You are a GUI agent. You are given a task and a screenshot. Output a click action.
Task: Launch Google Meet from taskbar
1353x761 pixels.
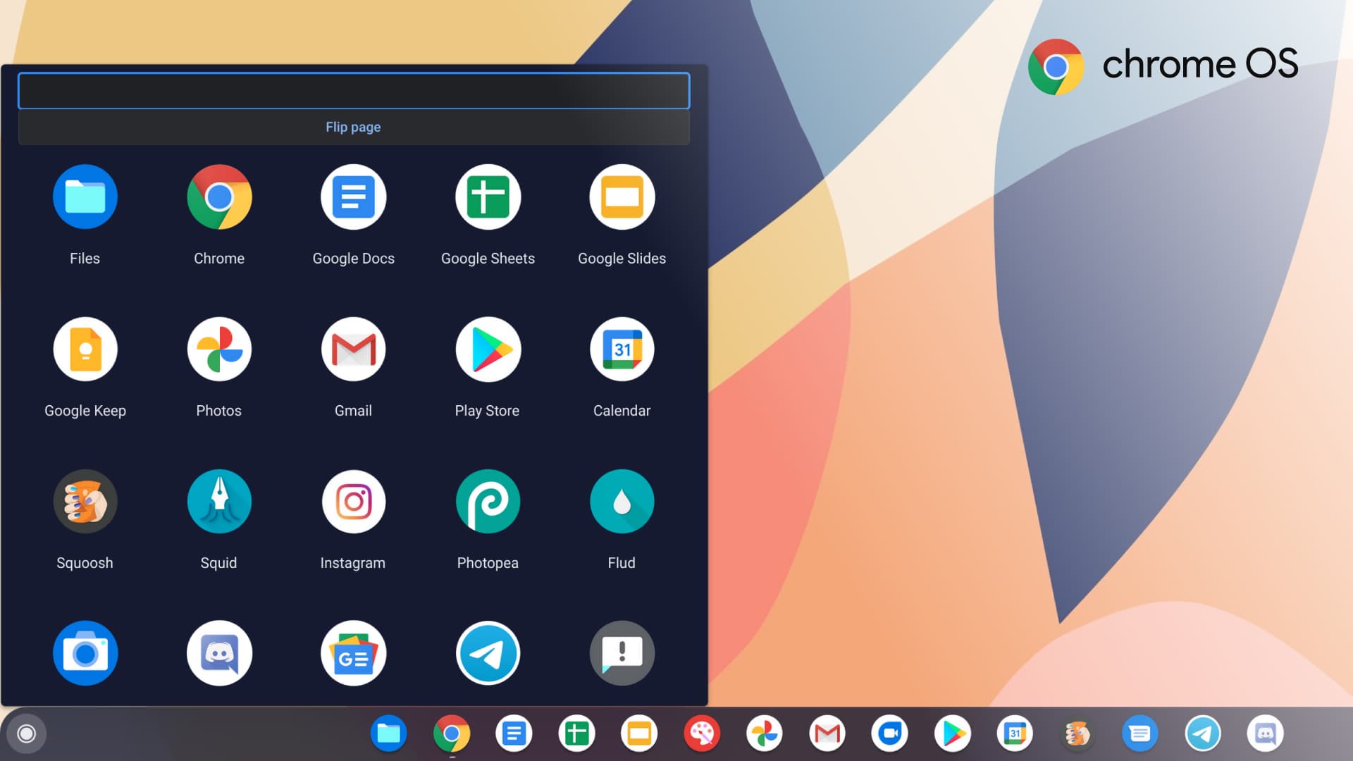pos(889,733)
